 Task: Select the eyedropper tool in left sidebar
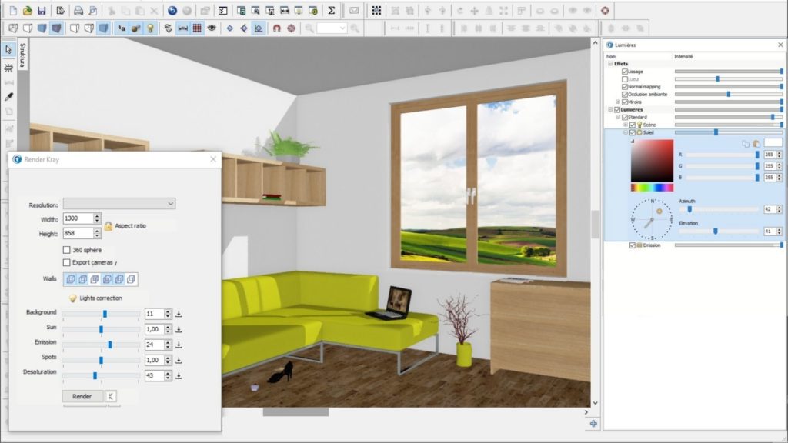tap(9, 97)
